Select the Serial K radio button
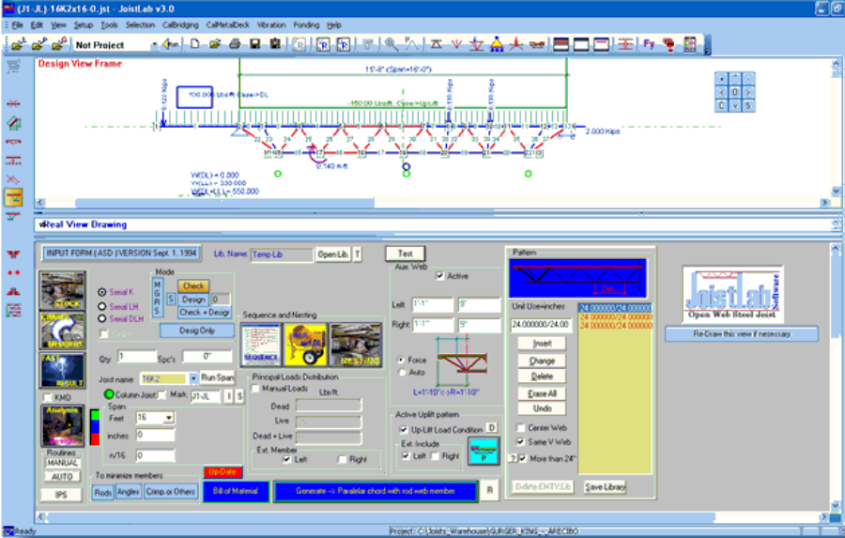Image resolution: width=845 pixels, height=538 pixels. (x=101, y=292)
